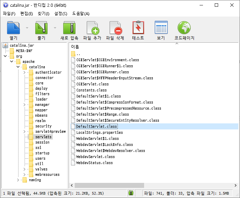Select DefaultServlet.class file
Image resolution: width=240 pixels, height=198 pixels.
97,126
